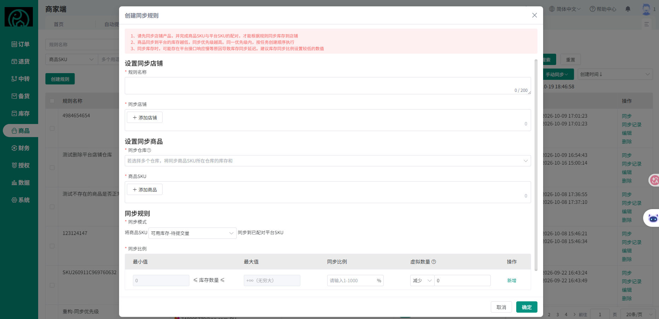Click the dialog's vertical scrollbar

coord(536,165)
